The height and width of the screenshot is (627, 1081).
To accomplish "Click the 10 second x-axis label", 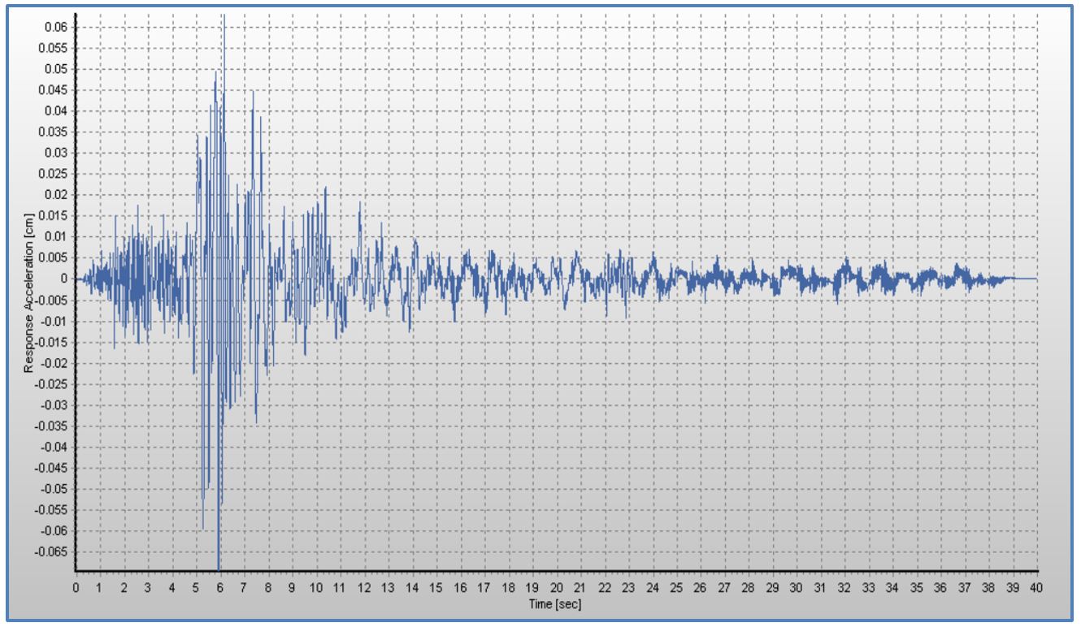I will point(316,587).
